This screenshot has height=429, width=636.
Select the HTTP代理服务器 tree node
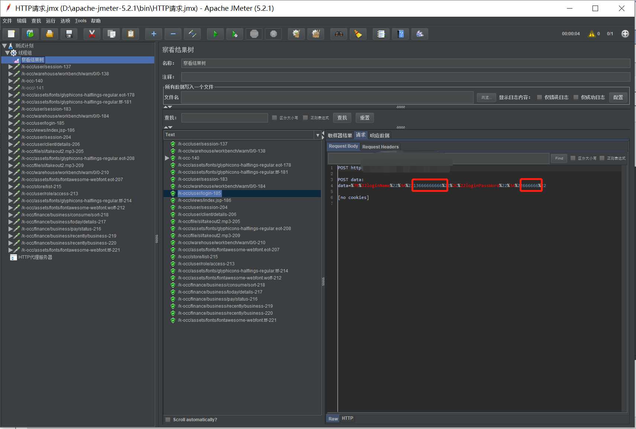click(35, 257)
